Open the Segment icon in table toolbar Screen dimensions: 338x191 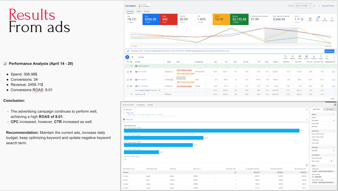point(292,57)
